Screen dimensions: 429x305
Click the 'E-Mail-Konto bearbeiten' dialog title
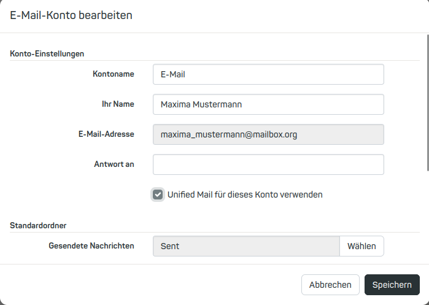point(71,15)
